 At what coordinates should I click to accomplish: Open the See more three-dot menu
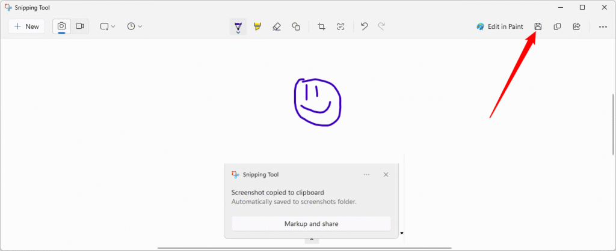coord(603,26)
